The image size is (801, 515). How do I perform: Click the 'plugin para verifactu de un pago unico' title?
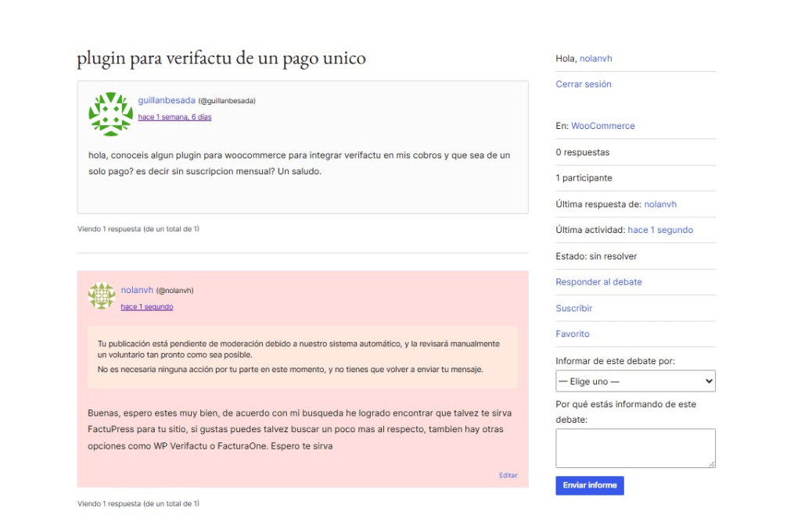221,59
